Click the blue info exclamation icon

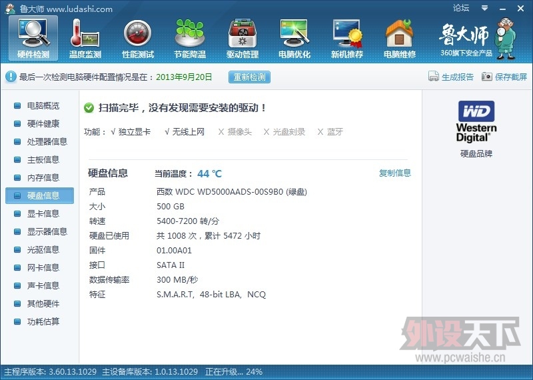11,77
